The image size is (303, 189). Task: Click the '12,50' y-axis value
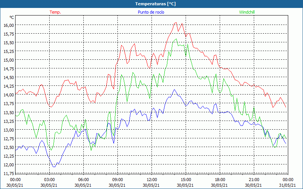(x=9, y=147)
